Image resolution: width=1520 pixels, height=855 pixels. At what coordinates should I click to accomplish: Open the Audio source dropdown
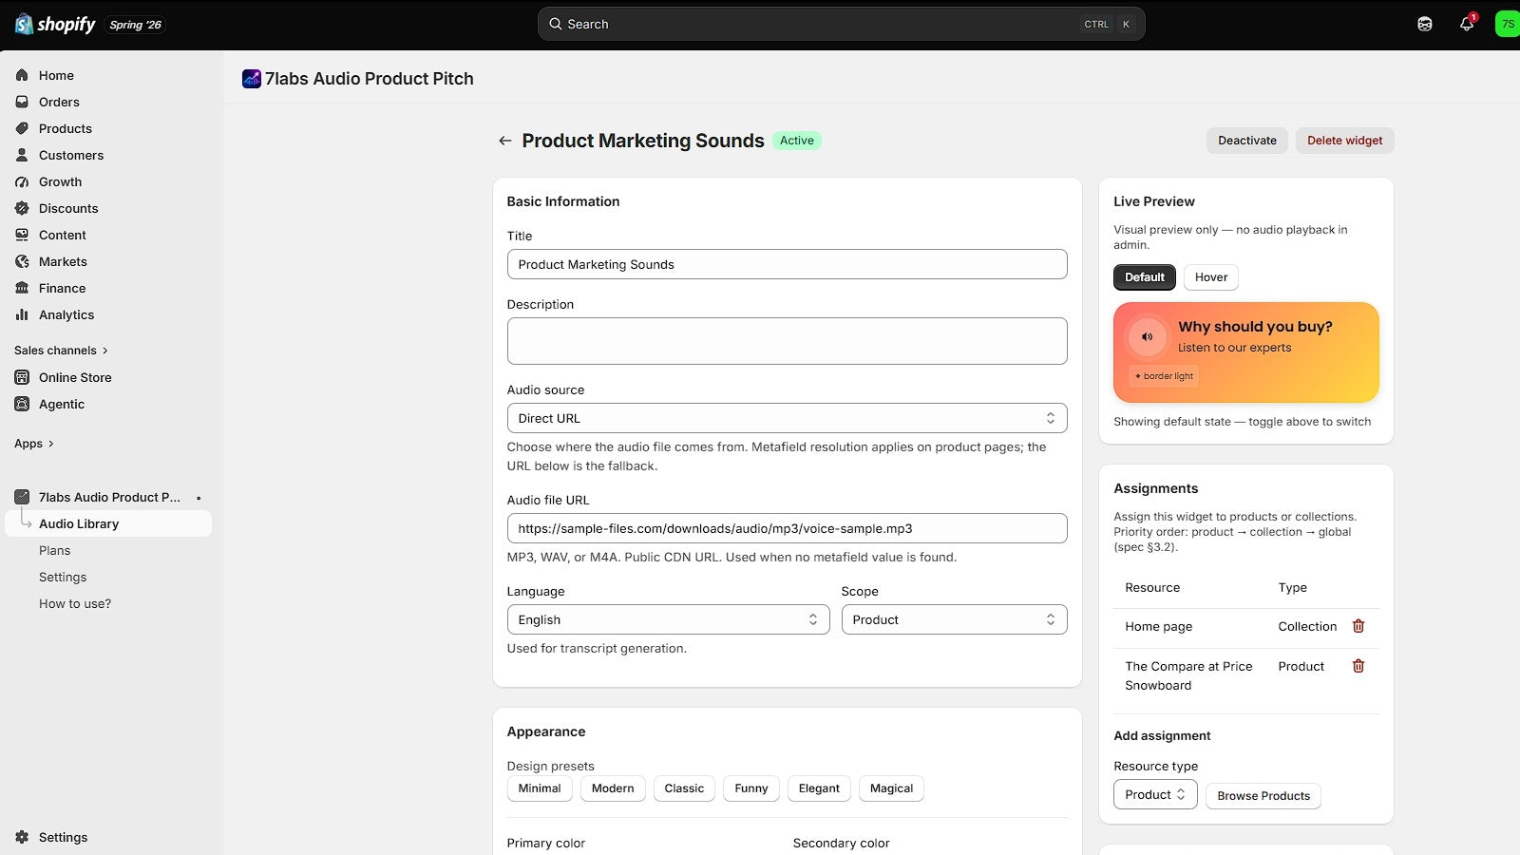coord(787,418)
